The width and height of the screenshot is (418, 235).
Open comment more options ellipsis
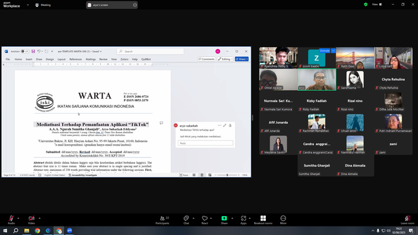(219, 125)
